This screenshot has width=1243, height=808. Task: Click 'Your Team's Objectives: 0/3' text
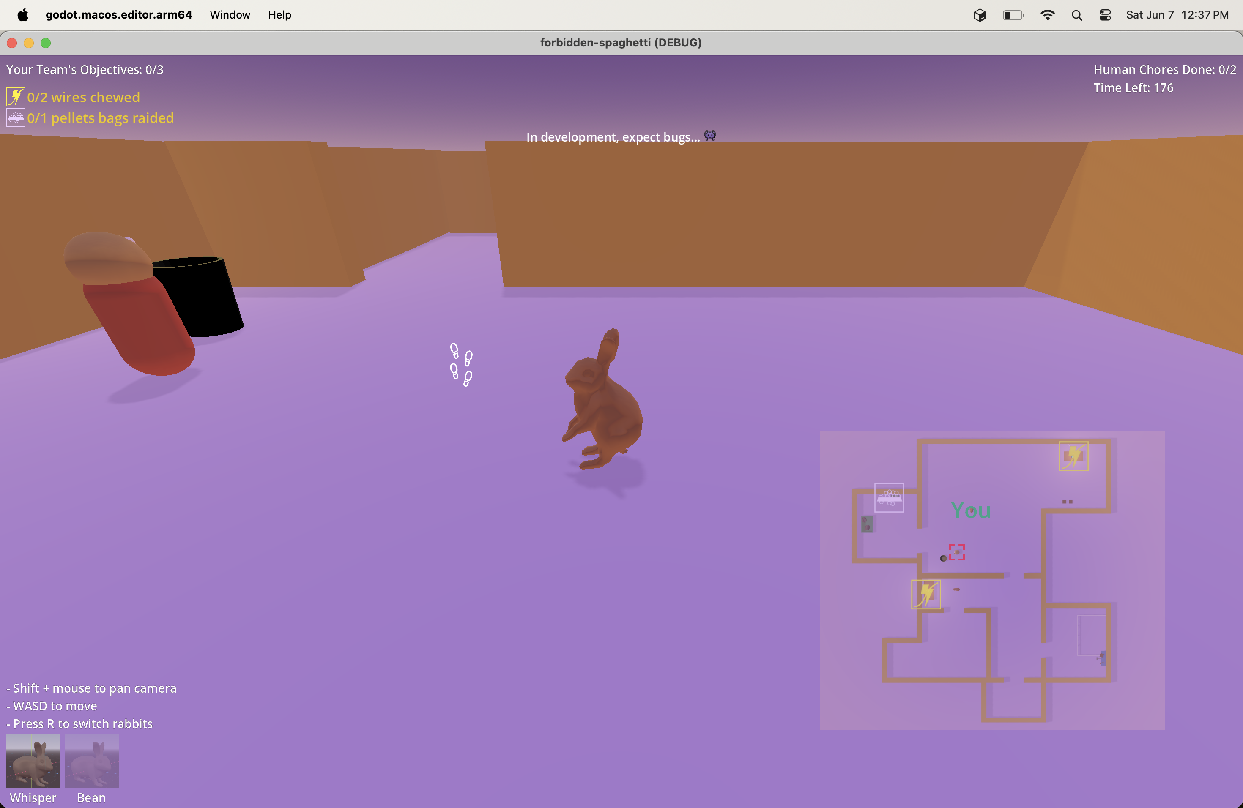[x=85, y=69]
